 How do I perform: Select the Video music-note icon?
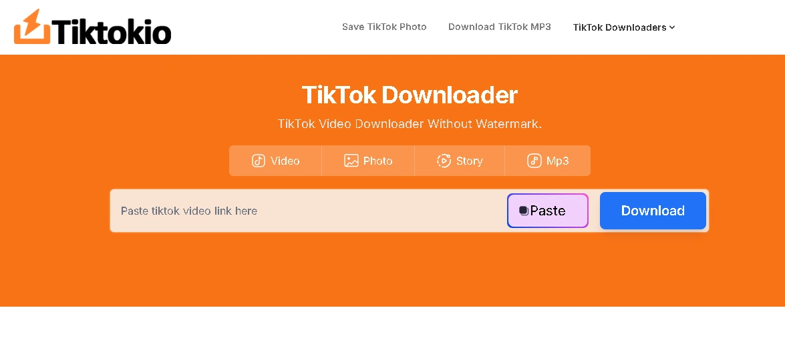click(x=259, y=161)
